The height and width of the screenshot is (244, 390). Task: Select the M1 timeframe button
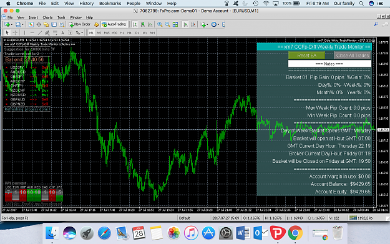click(91, 32)
